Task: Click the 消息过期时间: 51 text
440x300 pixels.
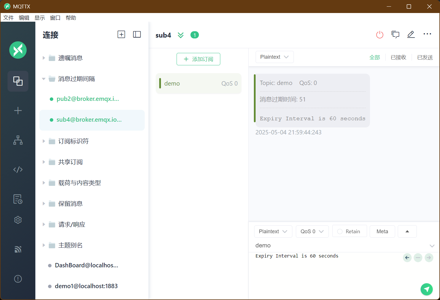Action: (283, 99)
